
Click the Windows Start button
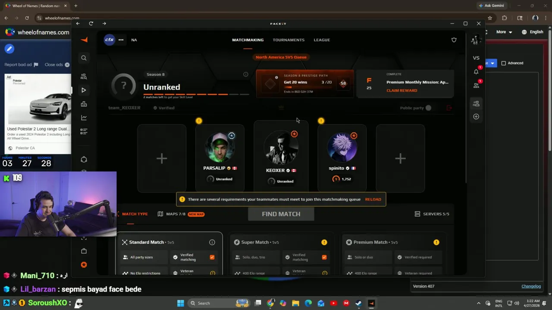(x=181, y=303)
